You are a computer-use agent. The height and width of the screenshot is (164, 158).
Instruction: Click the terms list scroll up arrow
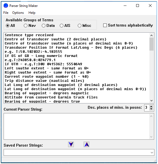[151, 35]
